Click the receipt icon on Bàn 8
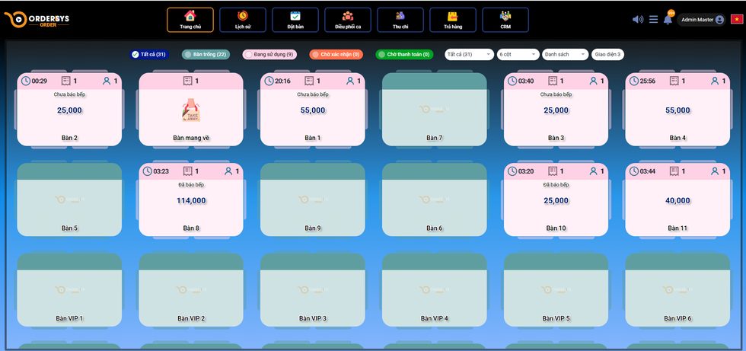 pyautogui.click(x=187, y=171)
